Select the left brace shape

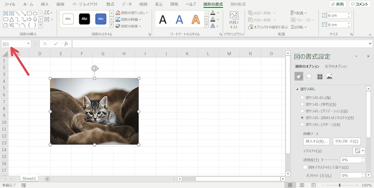[x=29, y=25]
